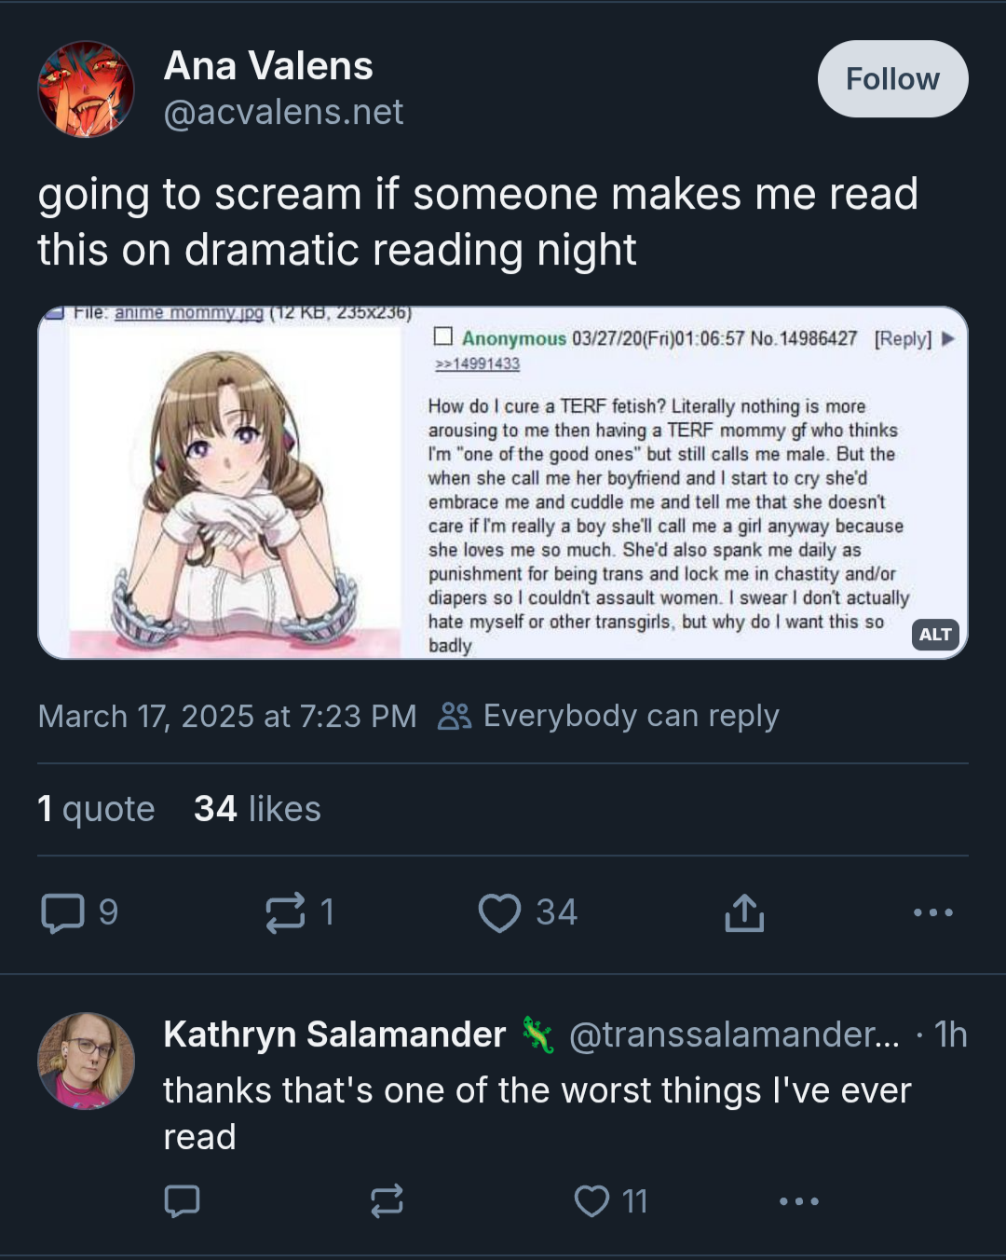The height and width of the screenshot is (1260, 1006).
Task: Open more options on Kathryn's reply
Action: [799, 1200]
